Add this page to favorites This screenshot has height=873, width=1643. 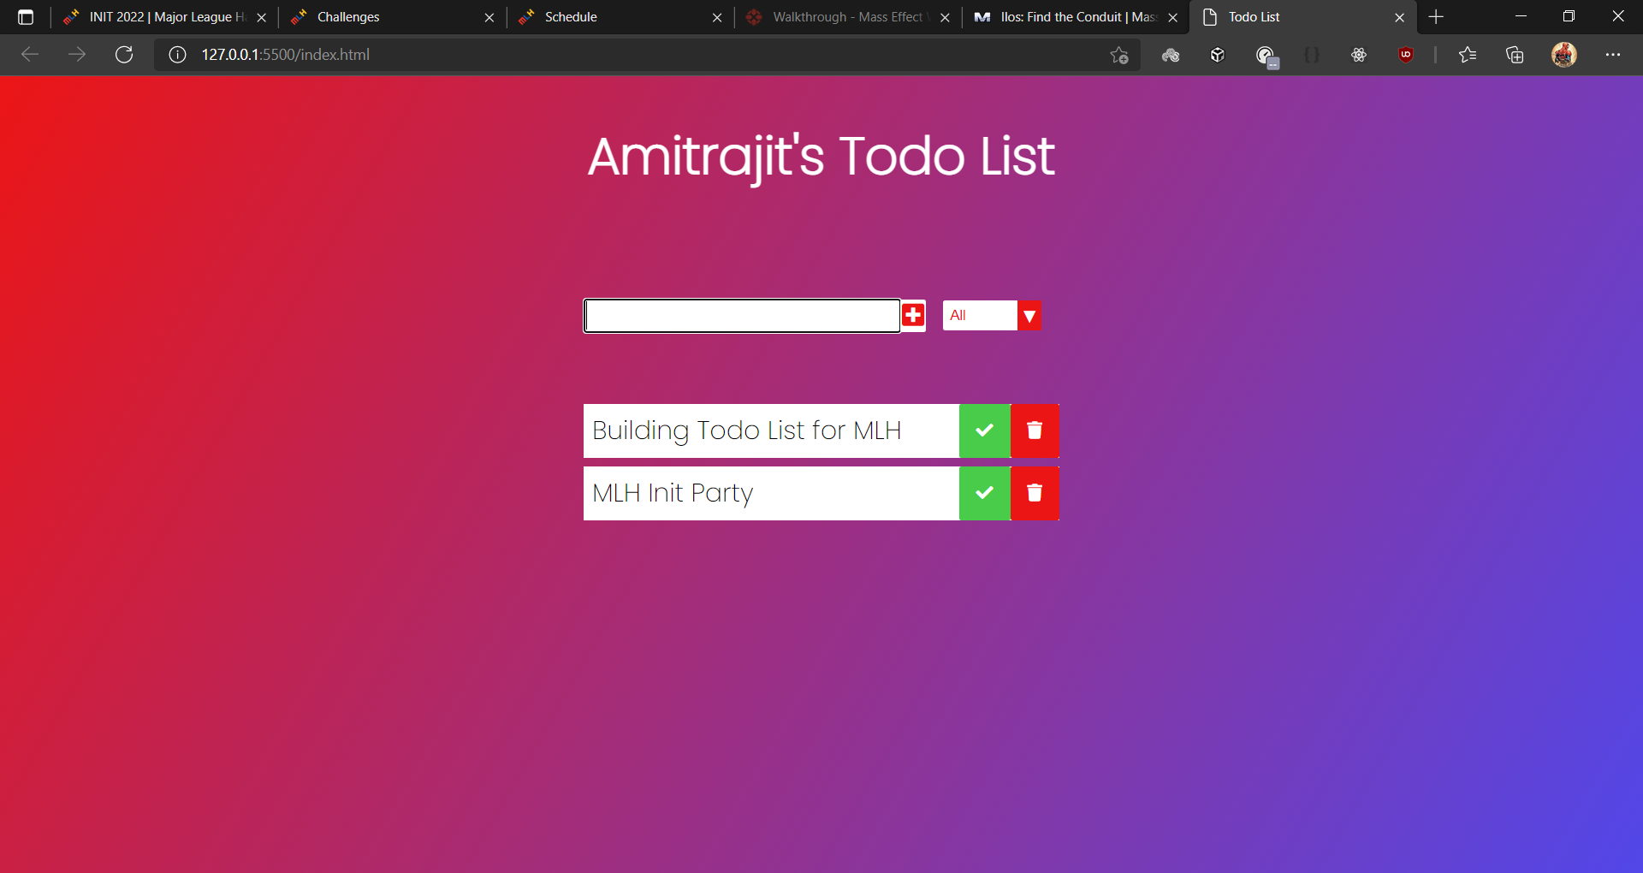[1119, 55]
